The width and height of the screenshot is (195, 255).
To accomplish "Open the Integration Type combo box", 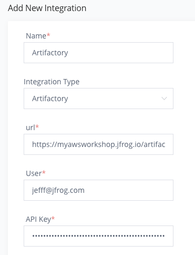I will click(x=98, y=99).
